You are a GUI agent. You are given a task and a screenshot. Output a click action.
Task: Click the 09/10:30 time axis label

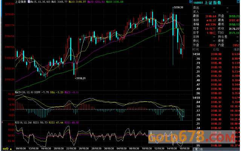pos(21,148)
